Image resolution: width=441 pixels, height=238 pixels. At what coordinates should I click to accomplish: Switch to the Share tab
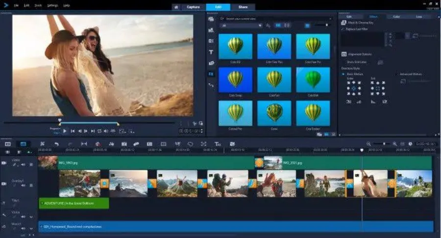pyautogui.click(x=243, y=7)
